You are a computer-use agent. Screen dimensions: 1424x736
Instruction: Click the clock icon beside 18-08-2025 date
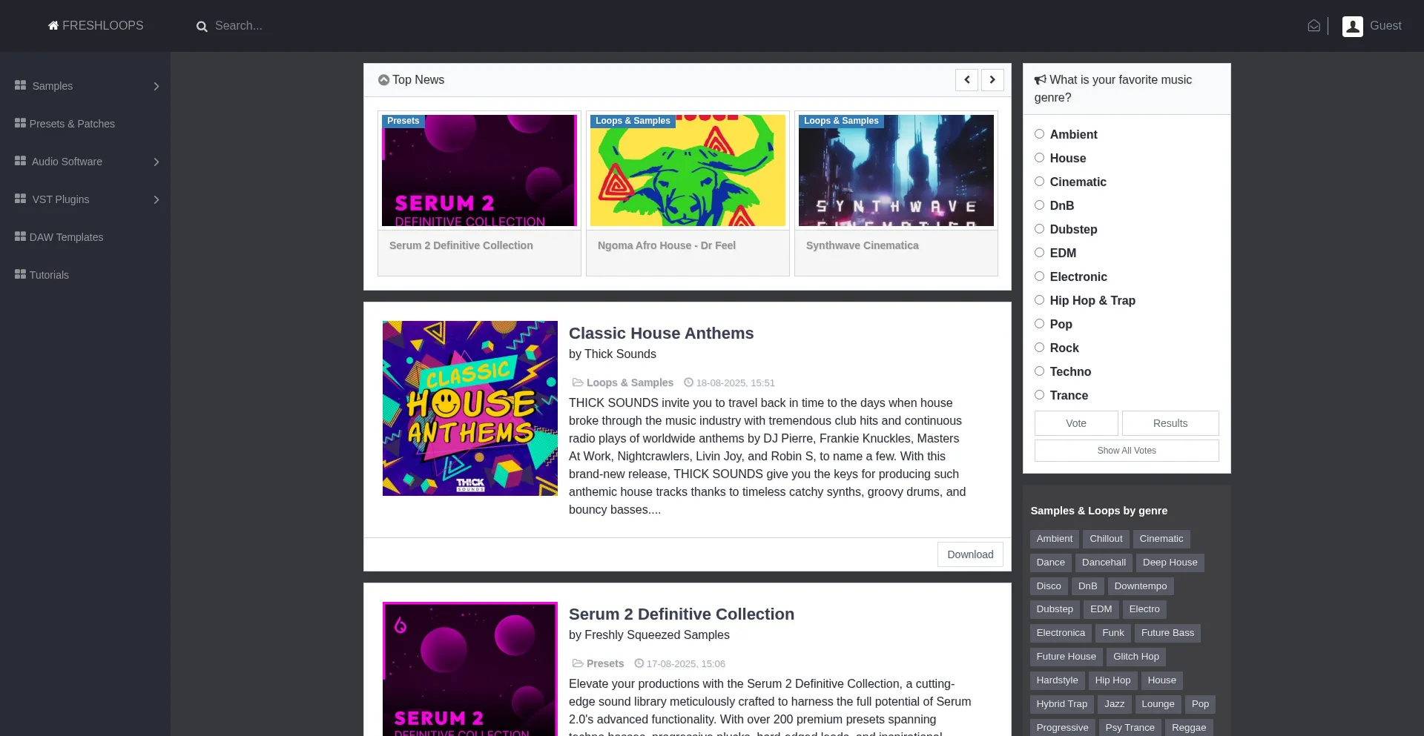pos(688,382)
